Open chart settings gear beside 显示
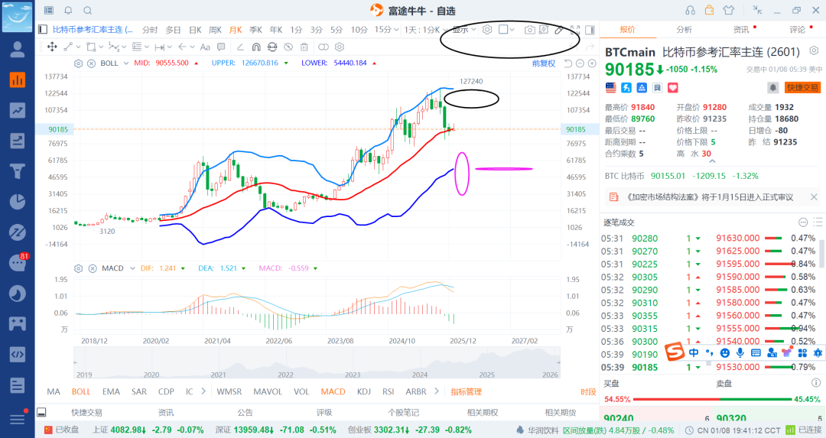Screen dimensions: 826x438 (487, 30)
